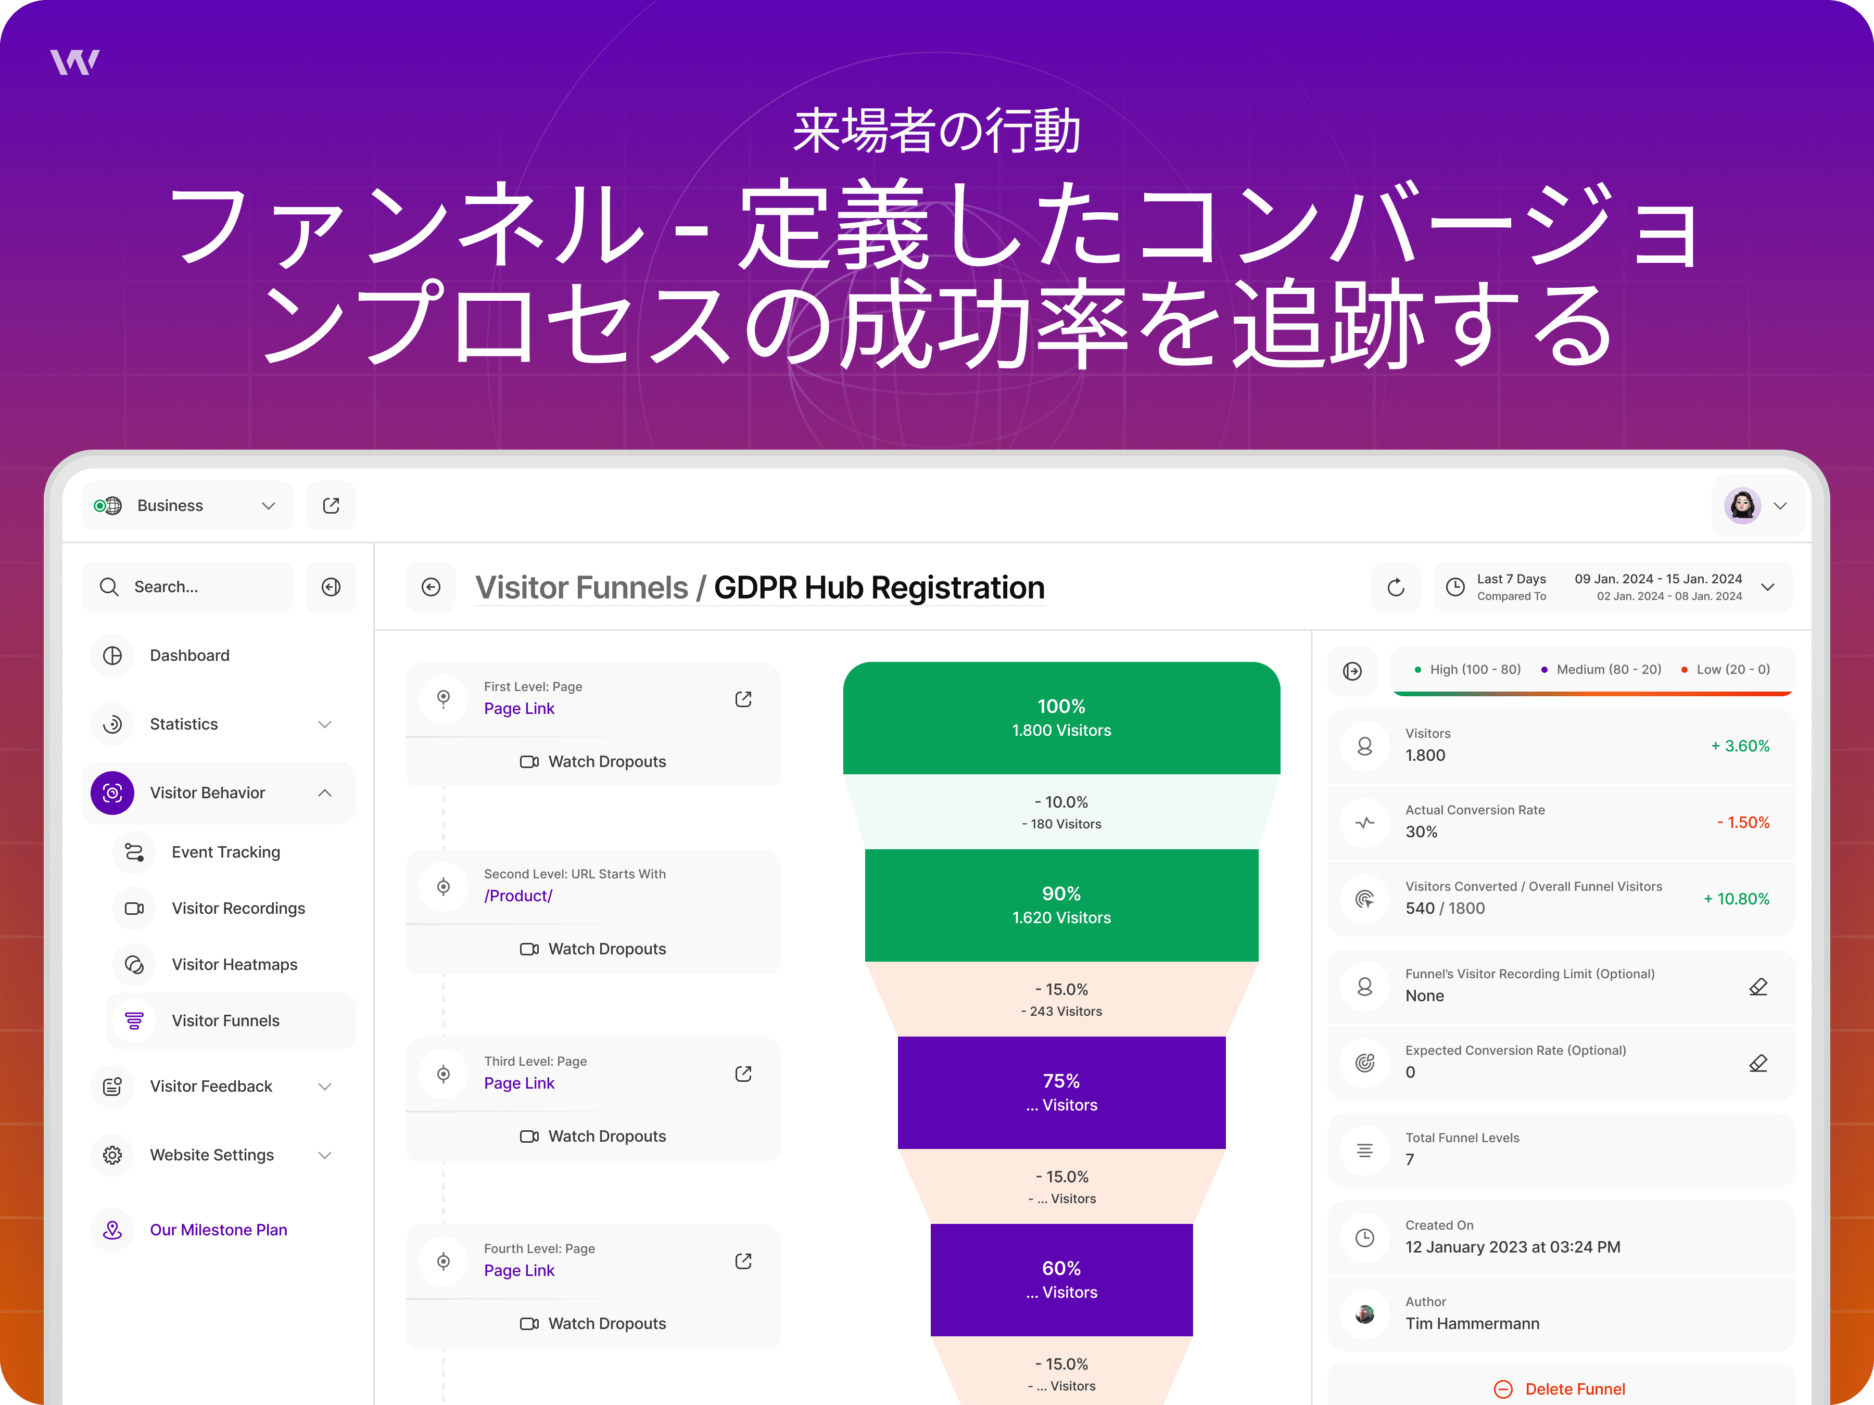
Task: Click Tim Hammermann author avatar
Action: [1365, 1313]
